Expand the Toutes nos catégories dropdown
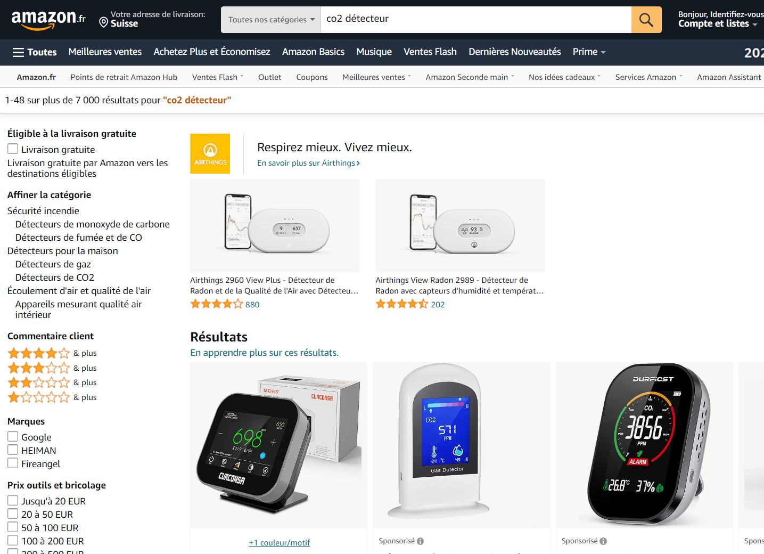Viewport: 764px width, 554px height. pos(271,20)
